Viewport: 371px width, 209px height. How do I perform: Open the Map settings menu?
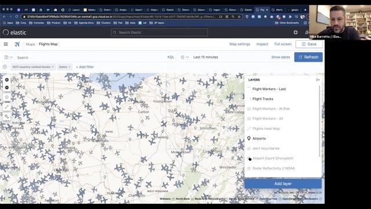(x=239, y=44)
